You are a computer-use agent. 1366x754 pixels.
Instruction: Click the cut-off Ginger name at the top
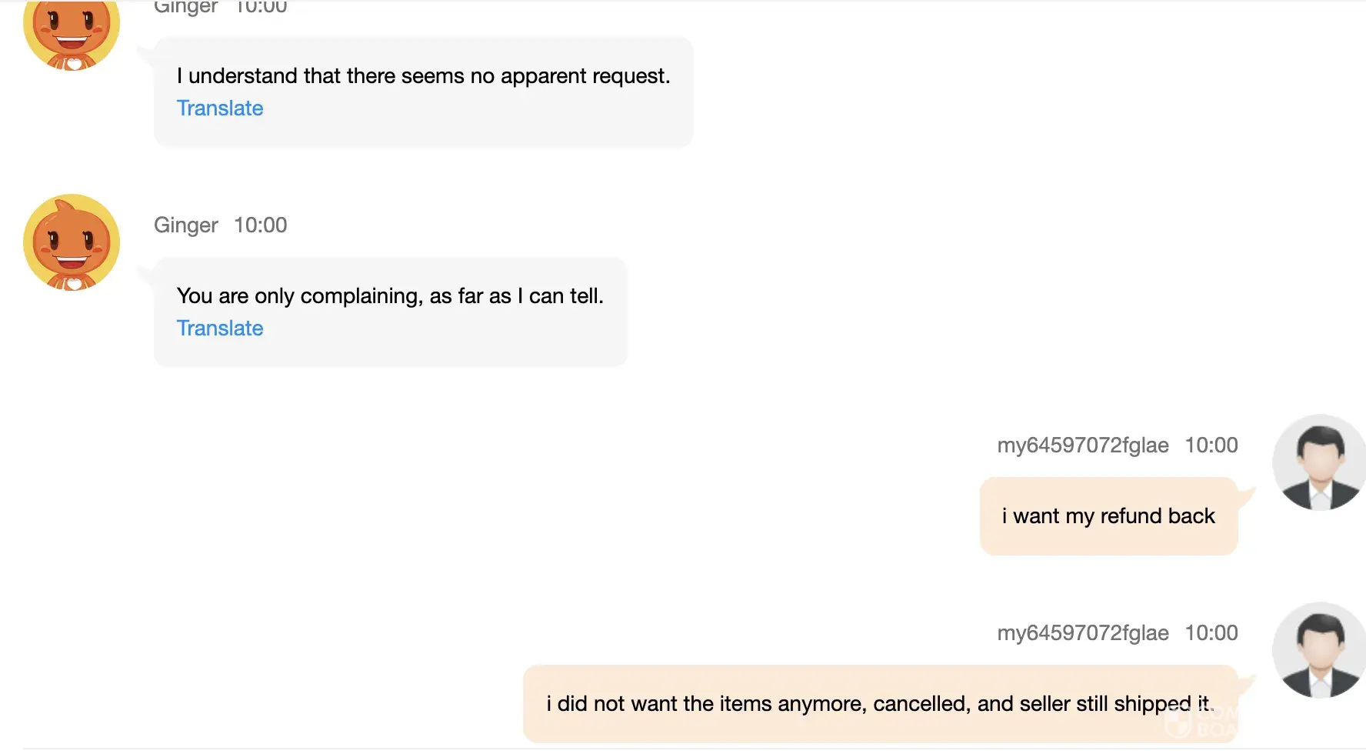[x=186, y=8]
